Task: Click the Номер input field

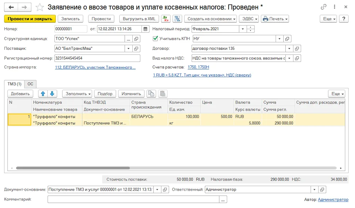Action: 71,29
